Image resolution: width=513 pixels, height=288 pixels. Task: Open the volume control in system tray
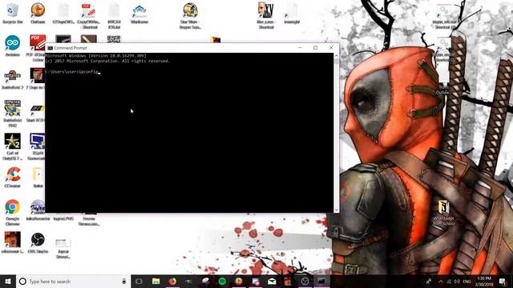coord(457,281)
